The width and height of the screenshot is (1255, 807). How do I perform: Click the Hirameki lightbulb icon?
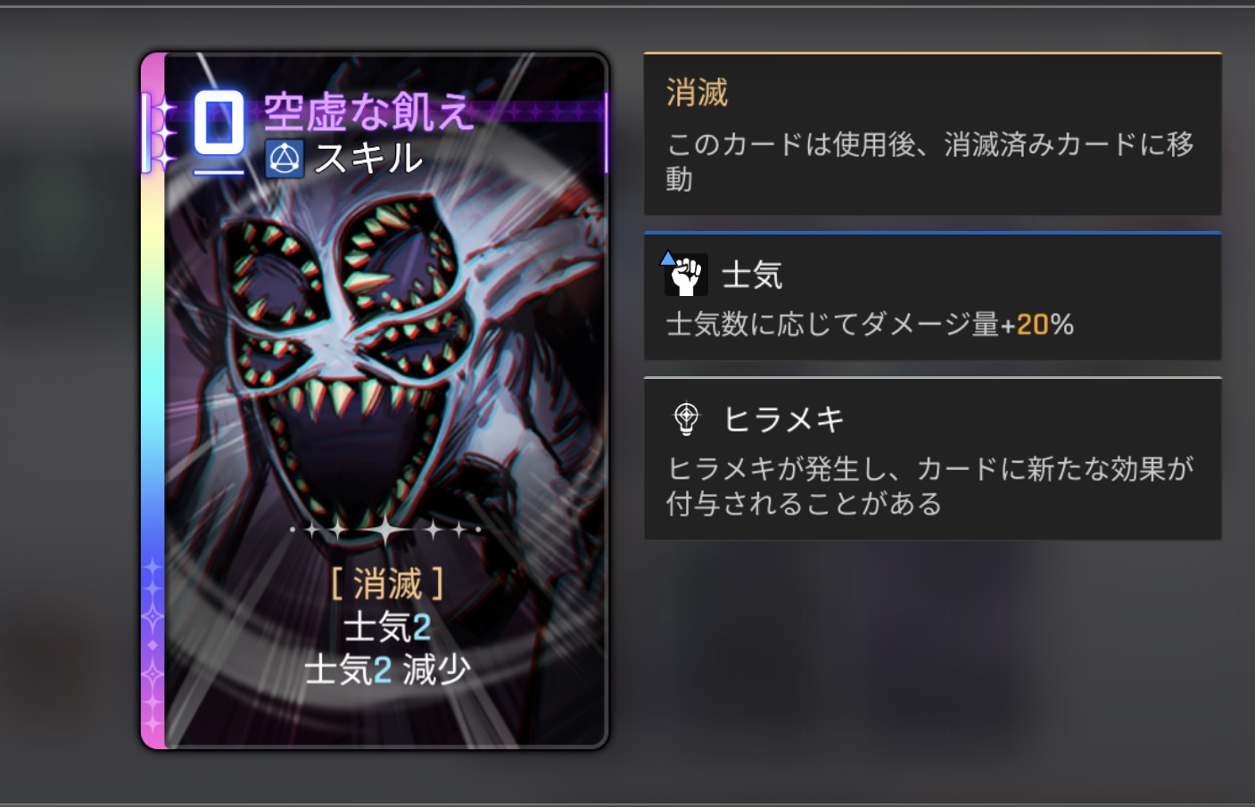point(686,418)
